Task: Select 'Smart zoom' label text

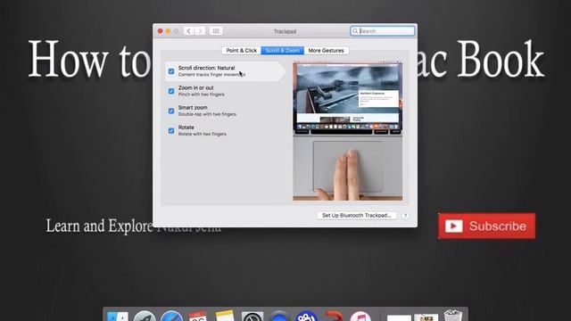Action: click(193, 107)
